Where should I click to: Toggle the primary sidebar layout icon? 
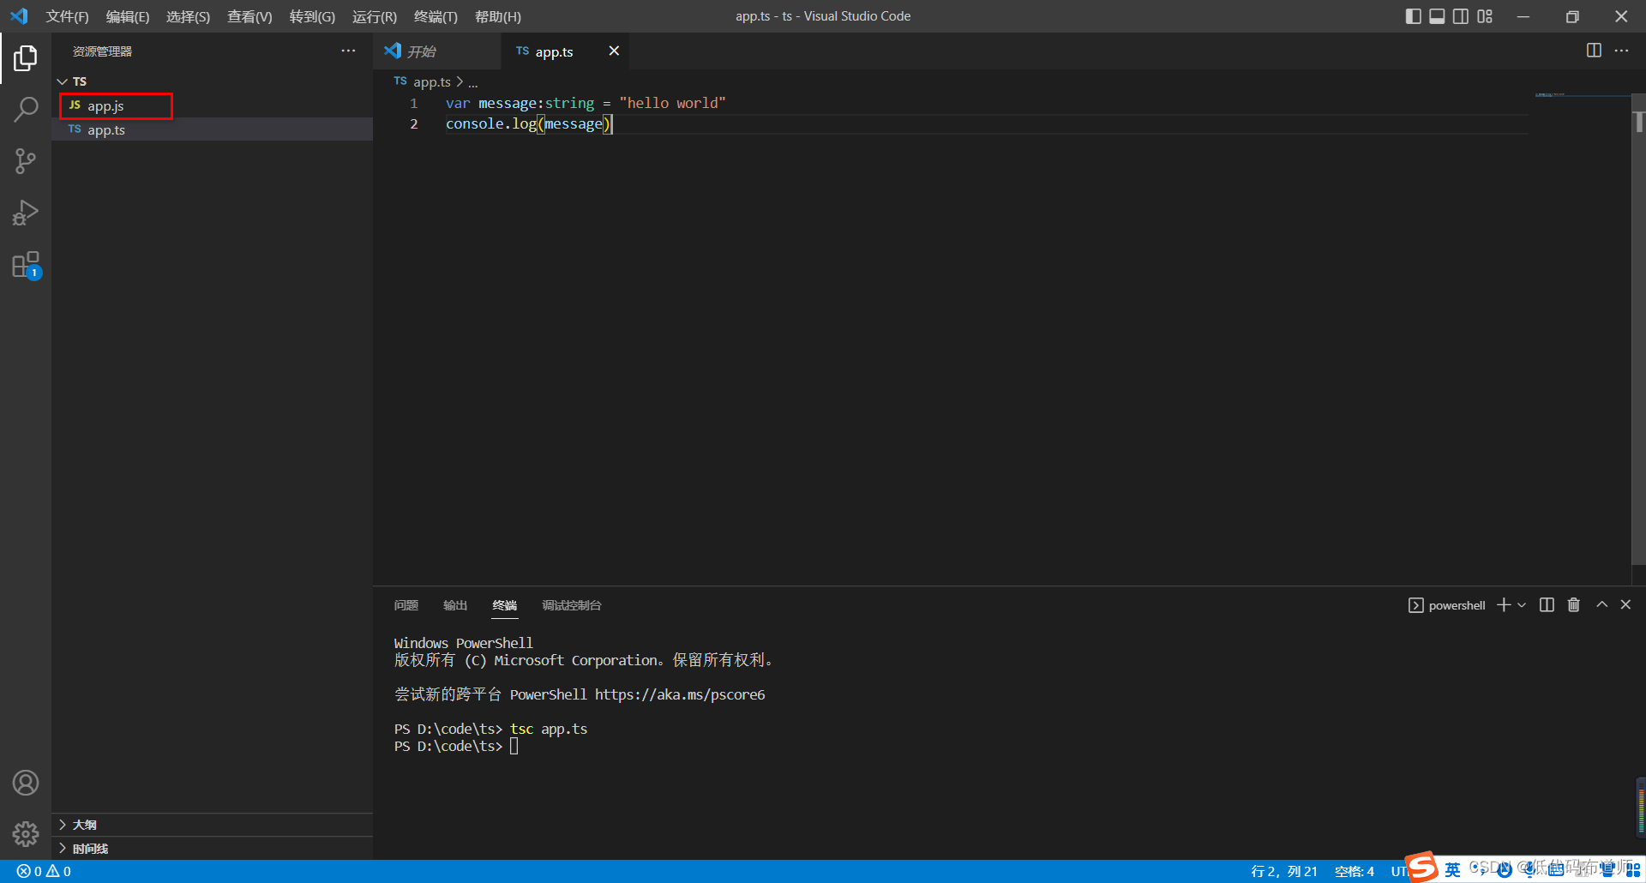(1414, 16)
